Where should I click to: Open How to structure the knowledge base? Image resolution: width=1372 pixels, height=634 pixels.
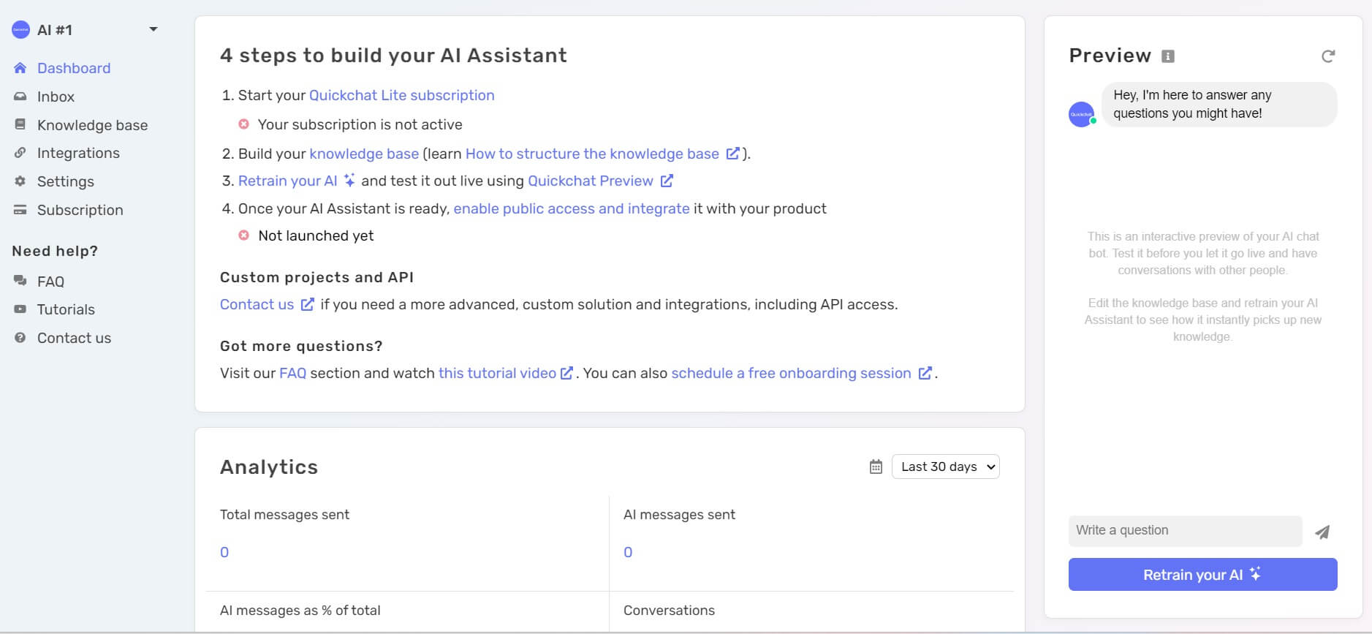click(x=592, y=154)
